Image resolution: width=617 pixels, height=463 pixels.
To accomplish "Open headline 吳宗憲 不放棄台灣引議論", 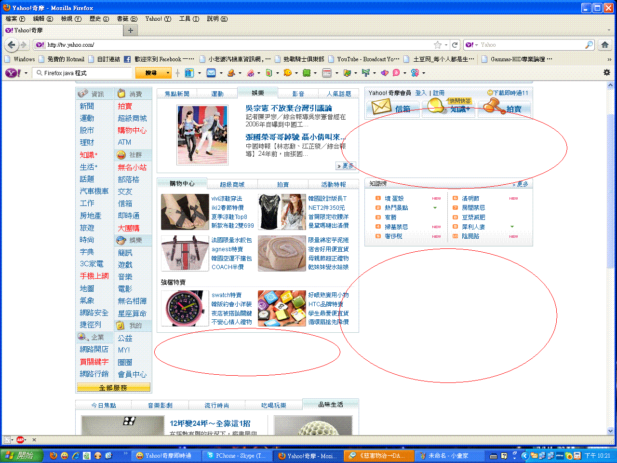I will point(289,108).
